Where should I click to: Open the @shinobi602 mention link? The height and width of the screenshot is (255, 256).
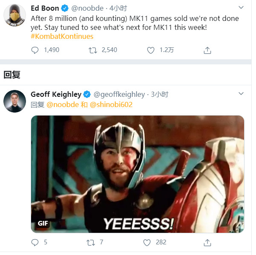coord(111,104)
